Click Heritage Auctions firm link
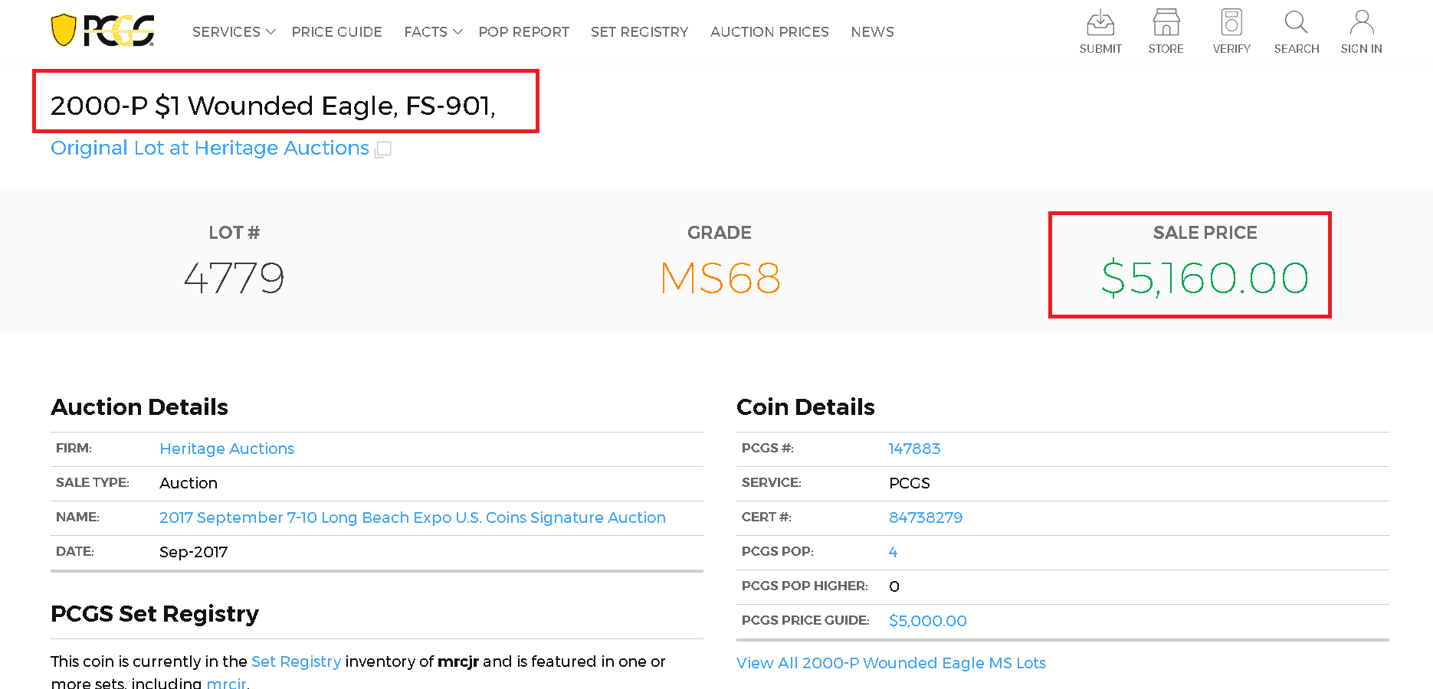The width and height of the screenshot is (1433, 689). (227, 449)
